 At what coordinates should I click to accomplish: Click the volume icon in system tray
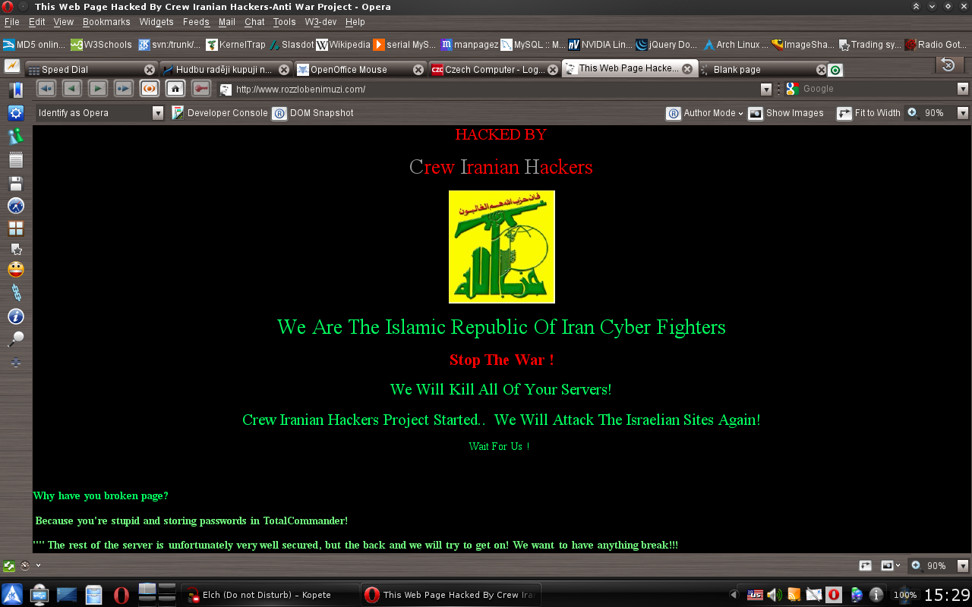point(774,595)
